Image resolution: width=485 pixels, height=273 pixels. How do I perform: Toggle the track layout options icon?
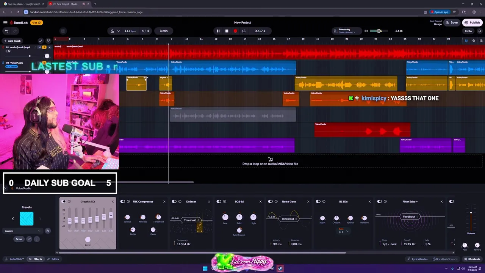click(48, 41)
